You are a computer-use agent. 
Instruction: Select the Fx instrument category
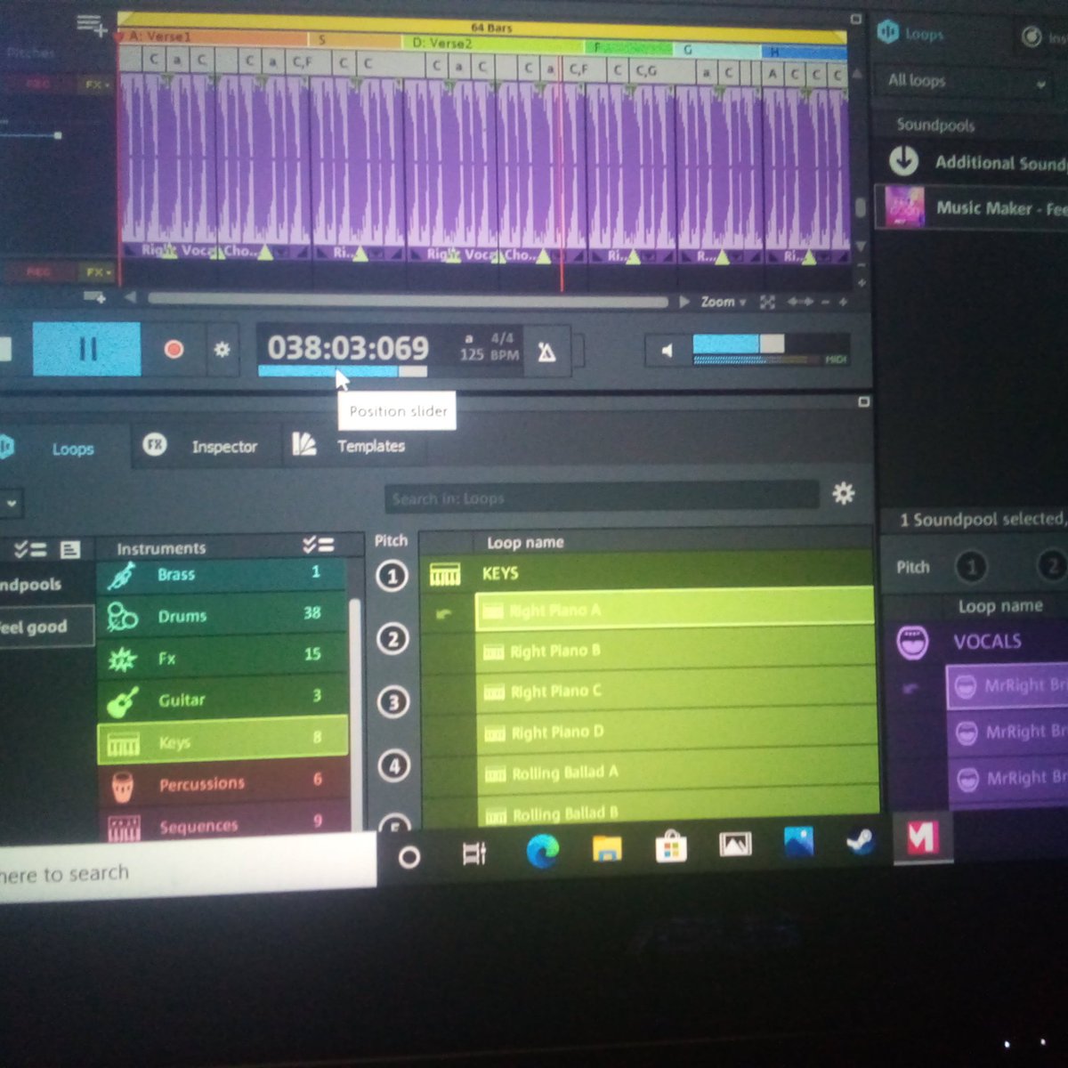point(221,657)
